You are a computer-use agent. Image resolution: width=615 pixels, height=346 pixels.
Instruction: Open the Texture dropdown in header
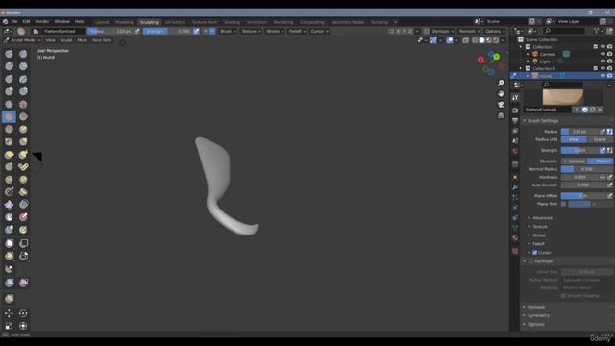pos(251,31)
